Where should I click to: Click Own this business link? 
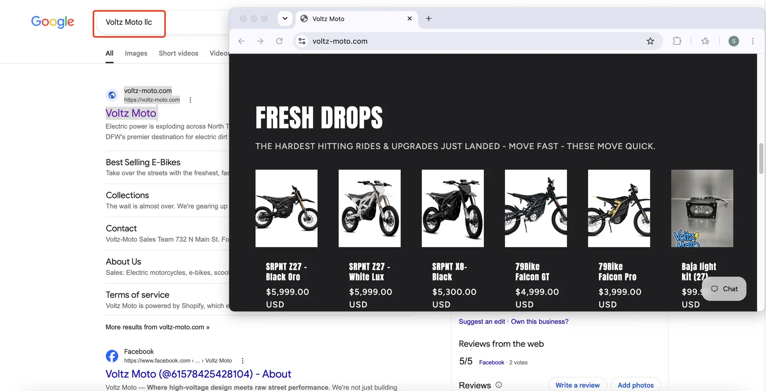click(x=540, y=322)
